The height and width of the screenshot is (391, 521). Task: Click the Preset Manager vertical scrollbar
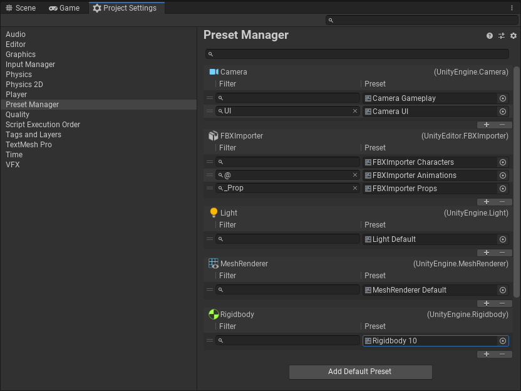[x=516, y=182]
